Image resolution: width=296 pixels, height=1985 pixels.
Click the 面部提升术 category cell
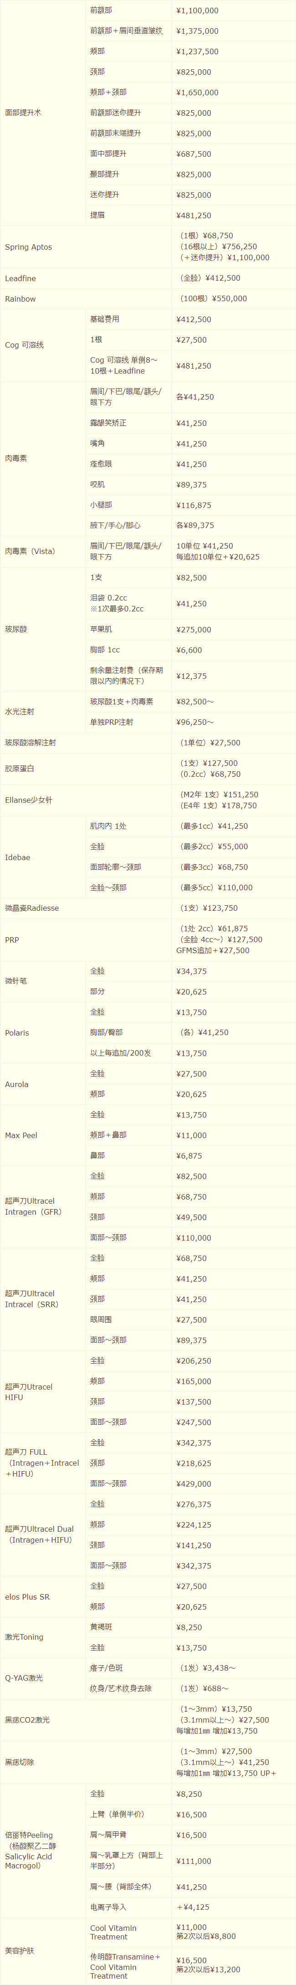tap(42, 113)
